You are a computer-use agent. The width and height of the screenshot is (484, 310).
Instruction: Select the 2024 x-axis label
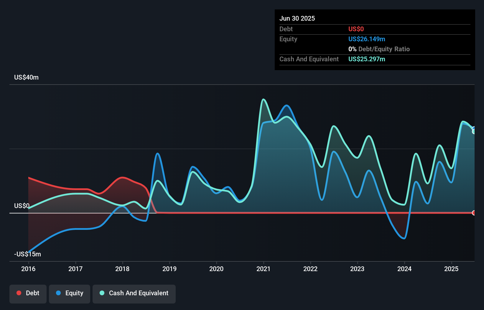pos(404,269)
